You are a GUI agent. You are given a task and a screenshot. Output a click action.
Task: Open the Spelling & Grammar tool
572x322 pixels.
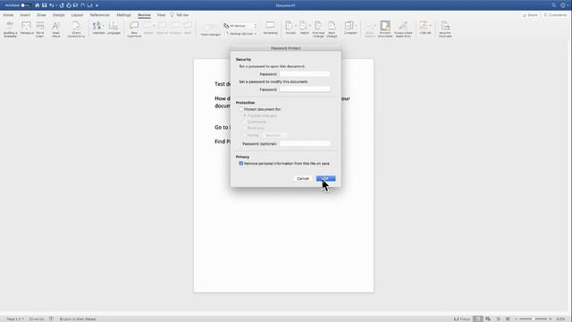click(x=10, y=30)
